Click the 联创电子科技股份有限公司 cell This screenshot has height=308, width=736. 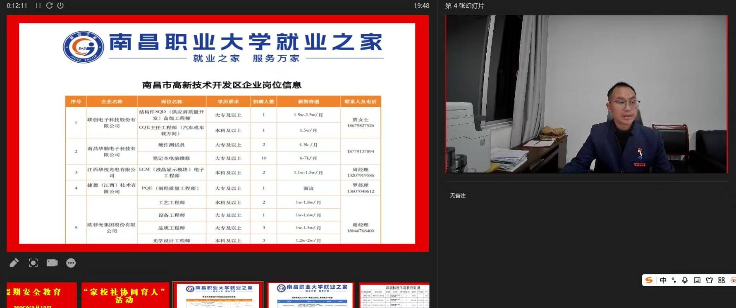click(112, 122)
